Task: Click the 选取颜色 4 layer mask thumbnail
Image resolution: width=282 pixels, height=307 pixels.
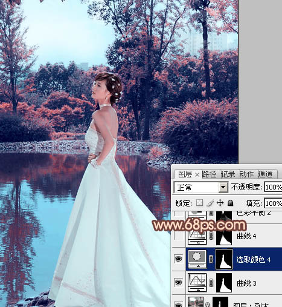Action: click(x=224, y=259)
